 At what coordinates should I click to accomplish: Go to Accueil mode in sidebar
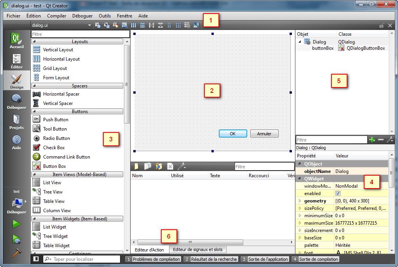tap(16, 40)
